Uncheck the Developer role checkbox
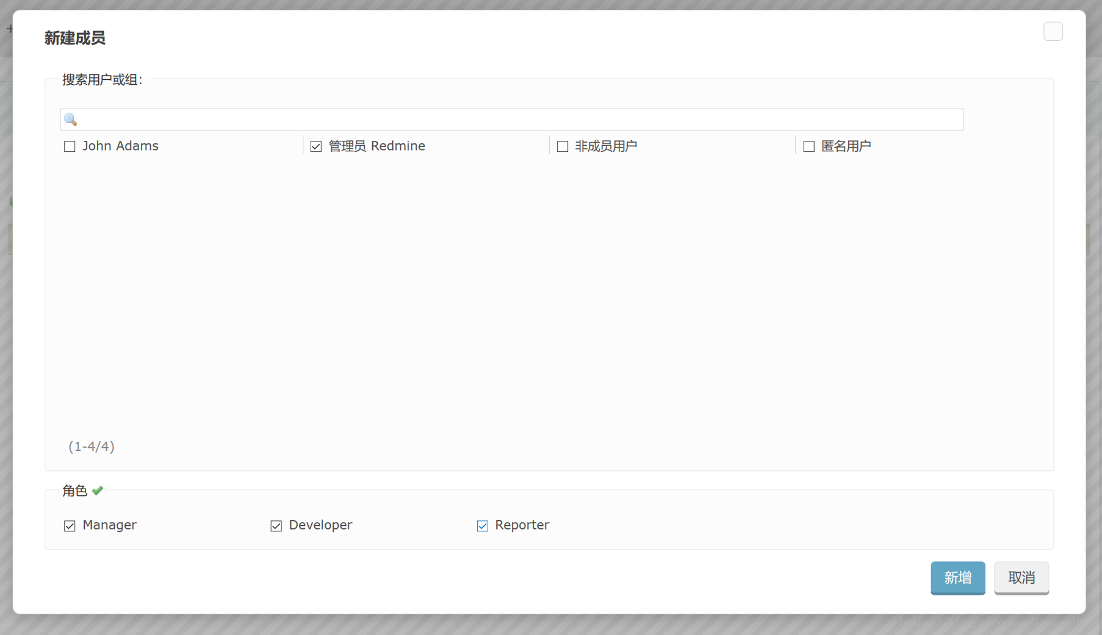The height and width of the screenshot is (635, 1102). coord(276,525)
